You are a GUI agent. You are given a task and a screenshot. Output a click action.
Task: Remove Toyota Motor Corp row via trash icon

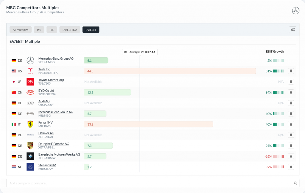tap(291, 82)
